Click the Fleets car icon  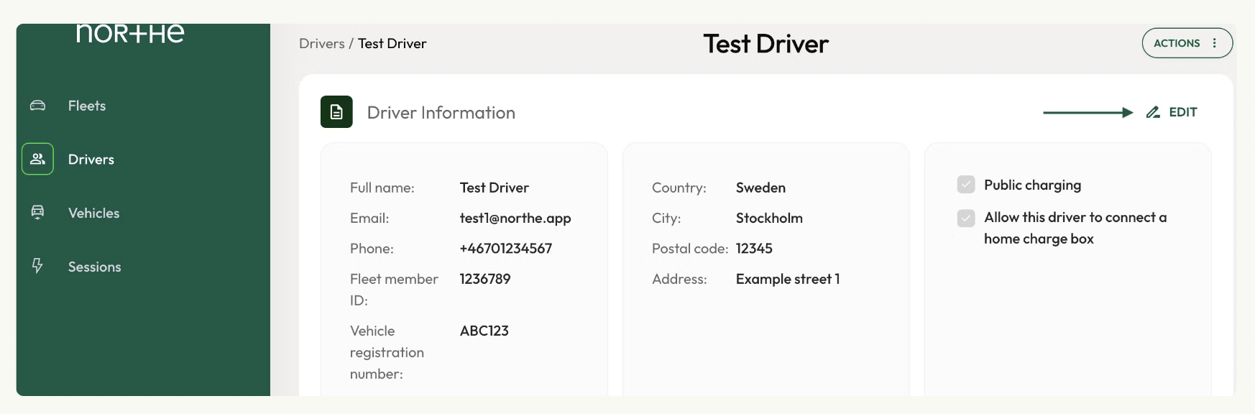click(x=37, y=106)
